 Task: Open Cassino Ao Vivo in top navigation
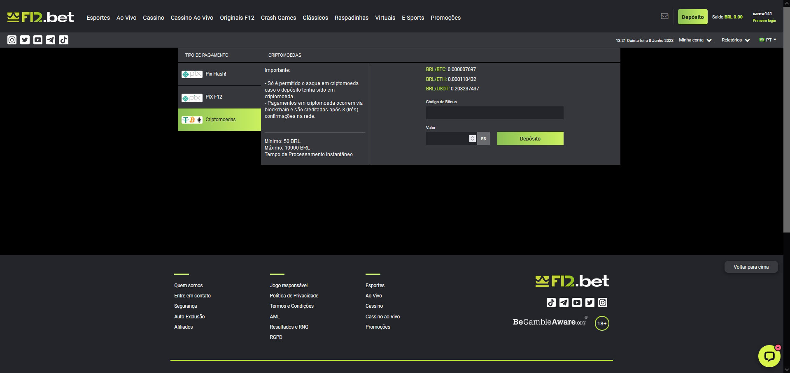pos(192,18)
